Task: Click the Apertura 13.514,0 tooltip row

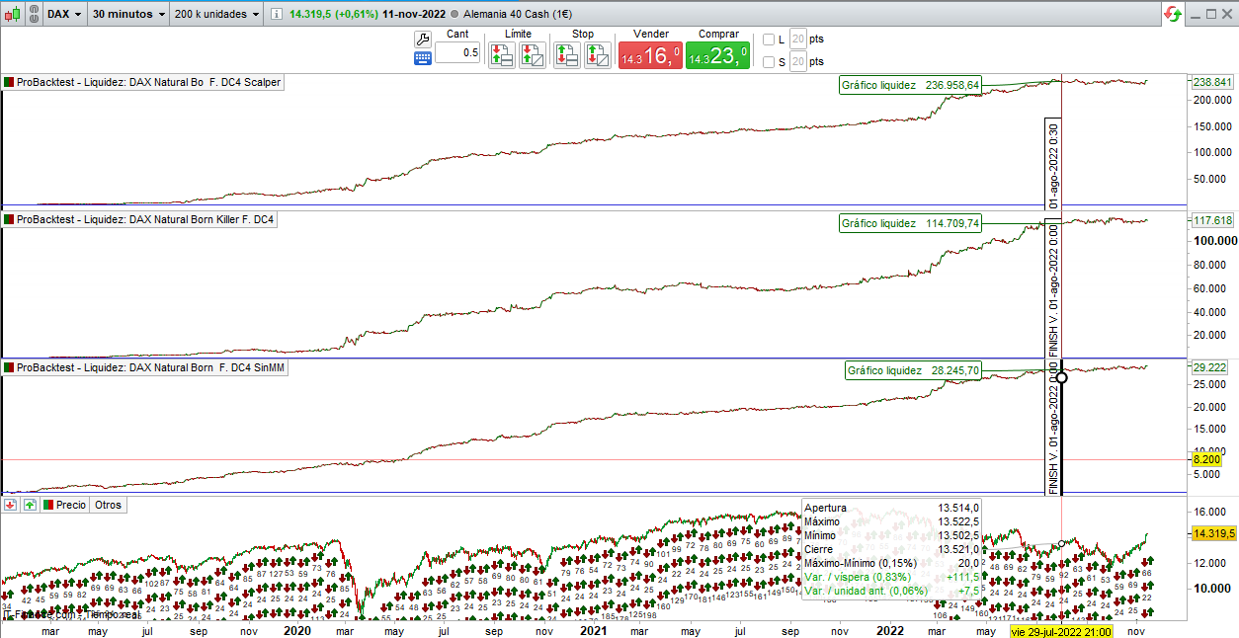Action: [x=891, y=508]
